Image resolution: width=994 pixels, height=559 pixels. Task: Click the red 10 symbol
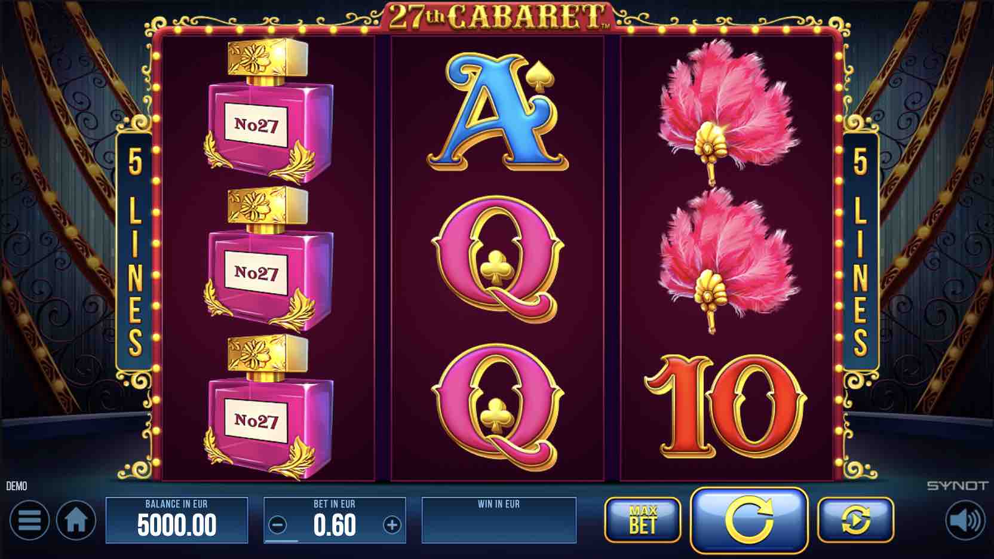click(x=725, y=407)
